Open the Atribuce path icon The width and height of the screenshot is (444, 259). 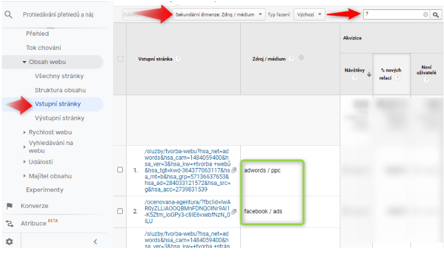[x=9, y=223]
